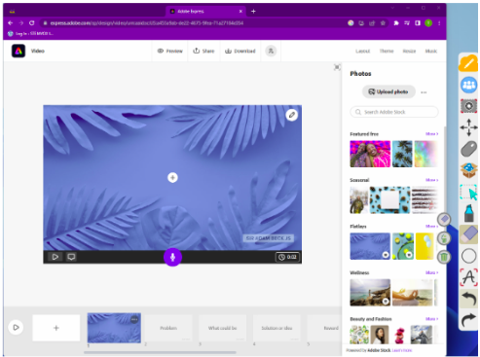This screenshot has width=480, height=357.
Task: Switch to the Resize tab
Action: (409, 51)
